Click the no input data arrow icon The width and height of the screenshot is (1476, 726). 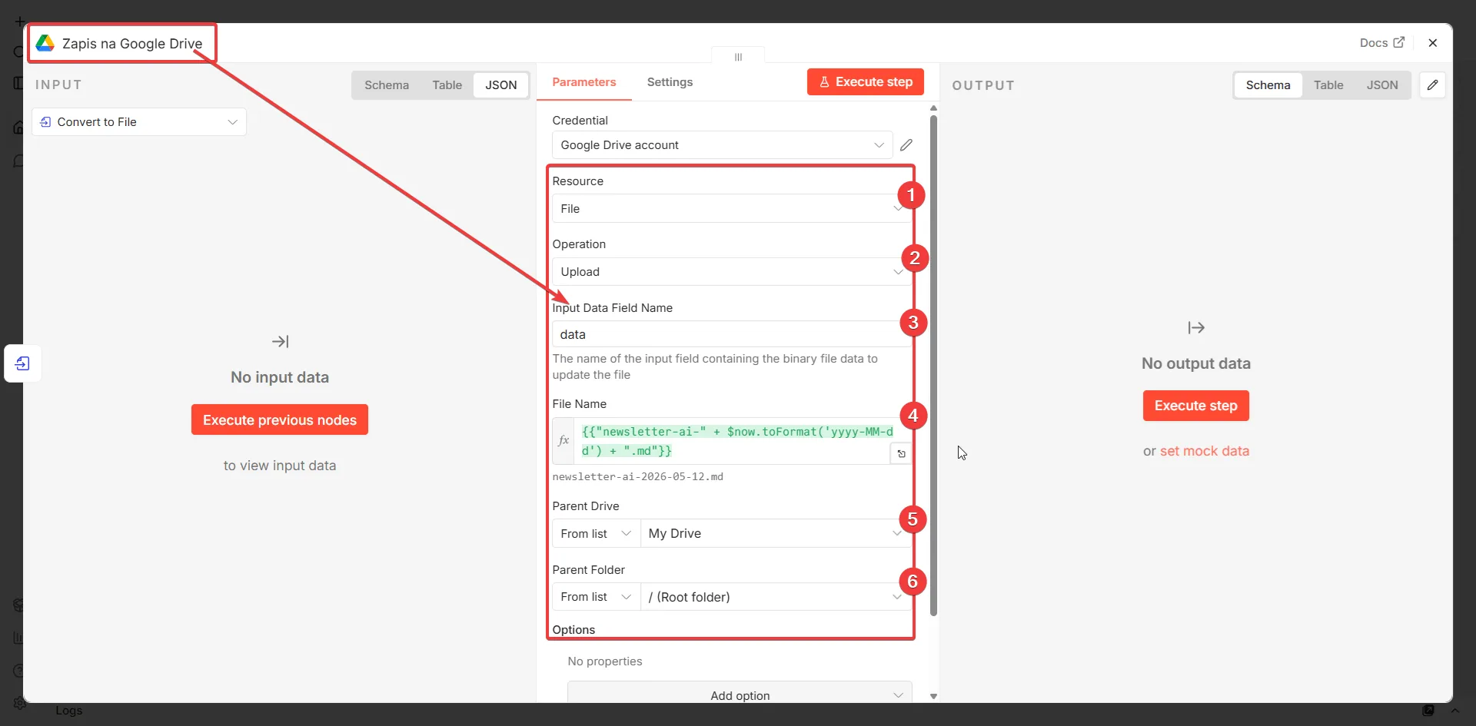click(x=280, y=341)
